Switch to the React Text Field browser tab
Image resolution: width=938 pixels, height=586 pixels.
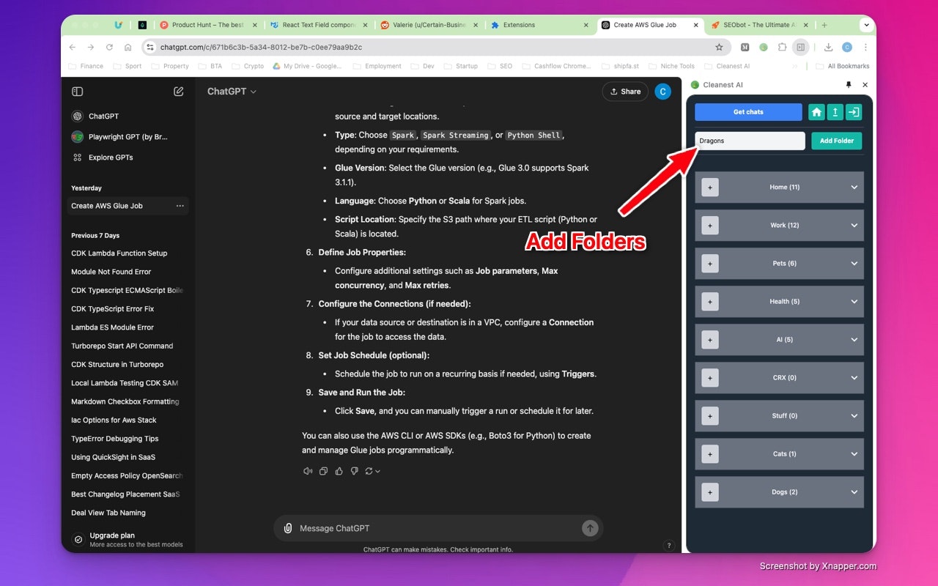318,25
